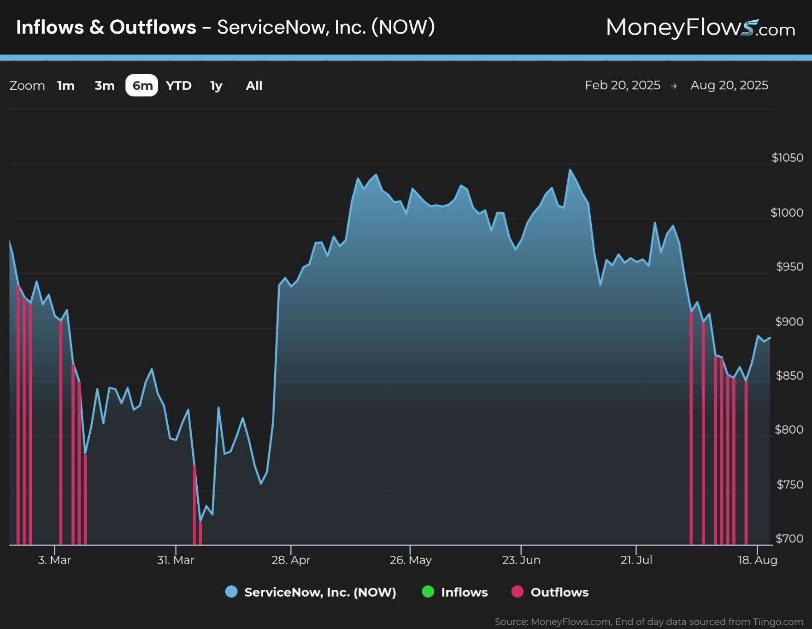This screenshot has width=812, height=629.
Task: Click the Source: MoneyFlows.com footer text
Action: point(649,622)
